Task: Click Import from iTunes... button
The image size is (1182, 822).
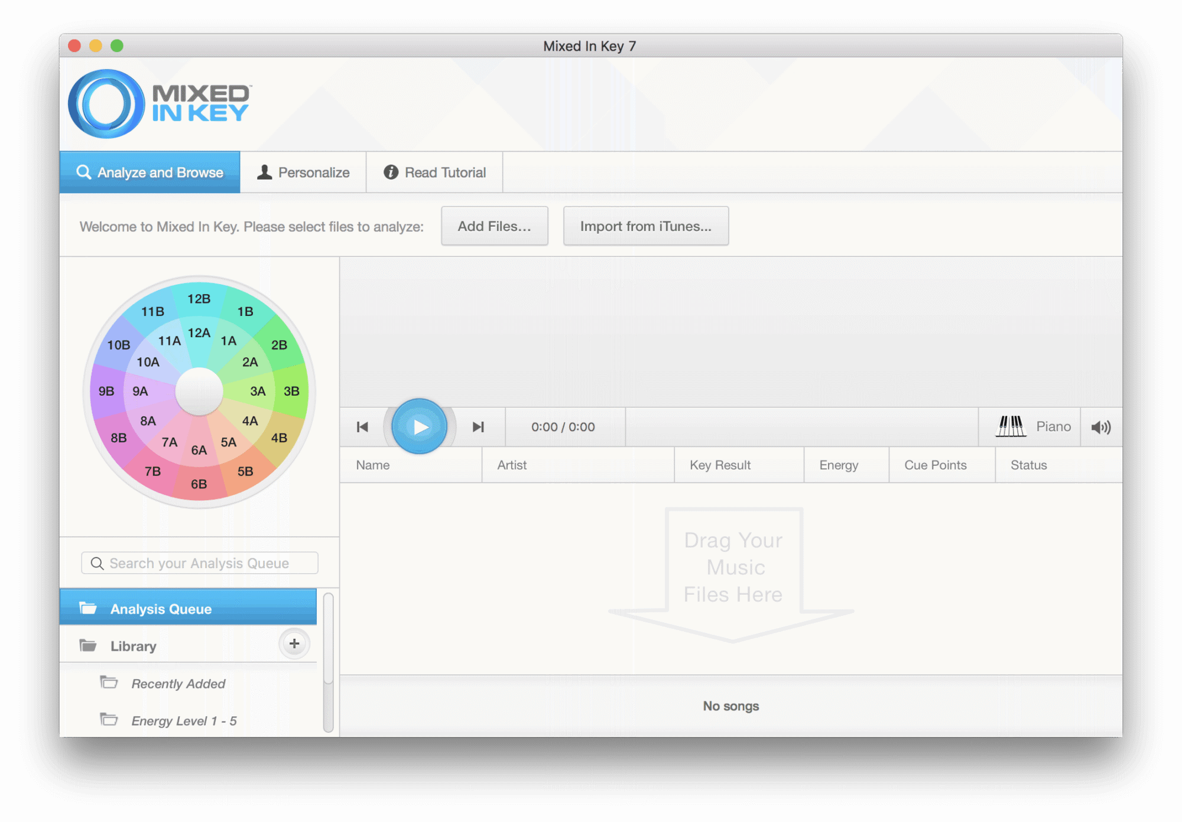Action: pos(646,226)
